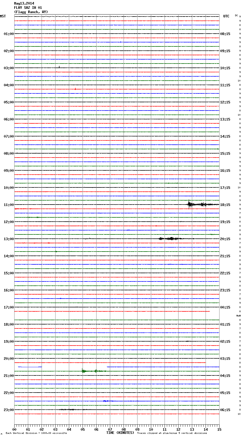Click the 10:15 UTC time label
The width and height of the screenshot is (242, 437).
(225, 68)
